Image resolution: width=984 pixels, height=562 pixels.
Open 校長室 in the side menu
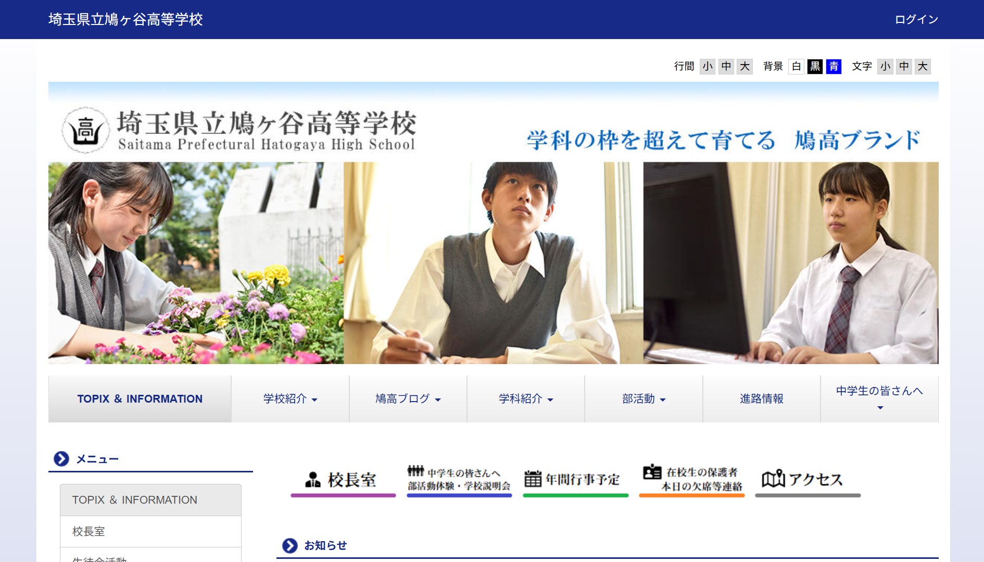pyautogui.click(x=150, y=531)
